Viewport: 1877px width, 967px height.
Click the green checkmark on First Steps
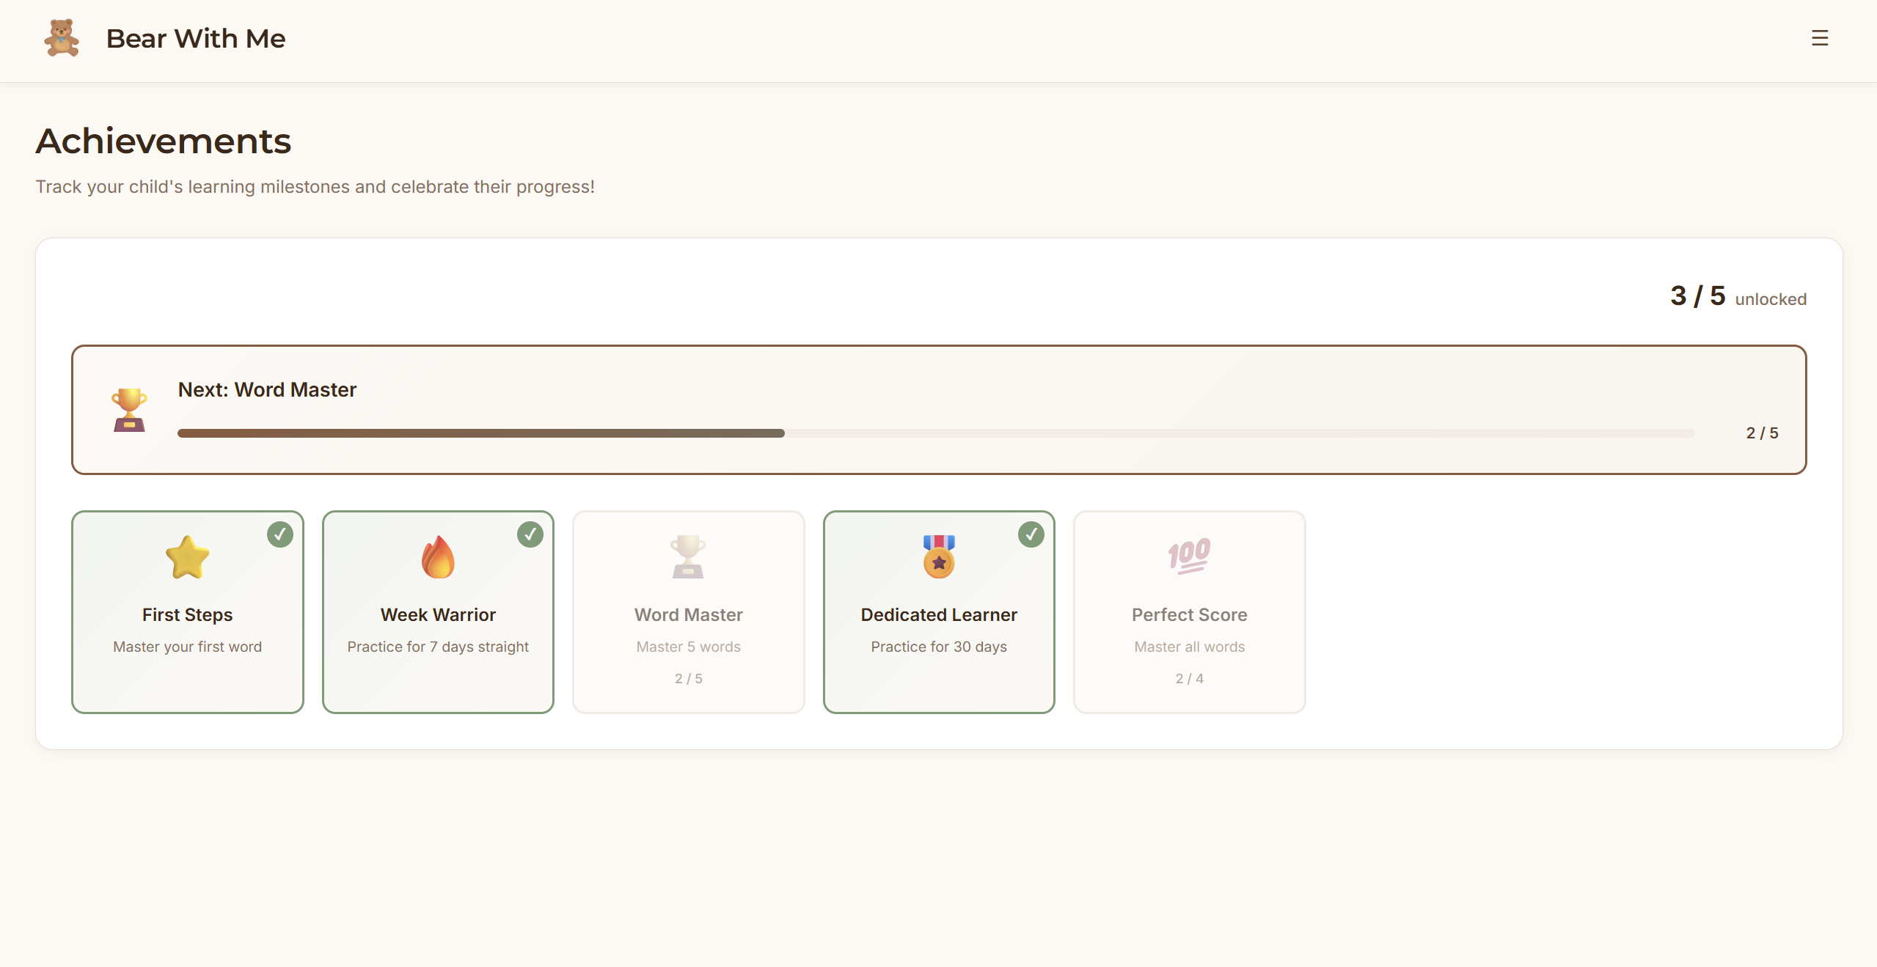point(280,534)
